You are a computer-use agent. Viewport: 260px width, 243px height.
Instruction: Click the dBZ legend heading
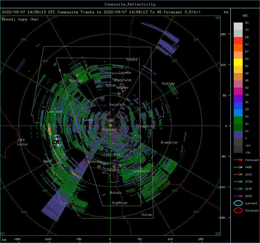tap(245, 16)
